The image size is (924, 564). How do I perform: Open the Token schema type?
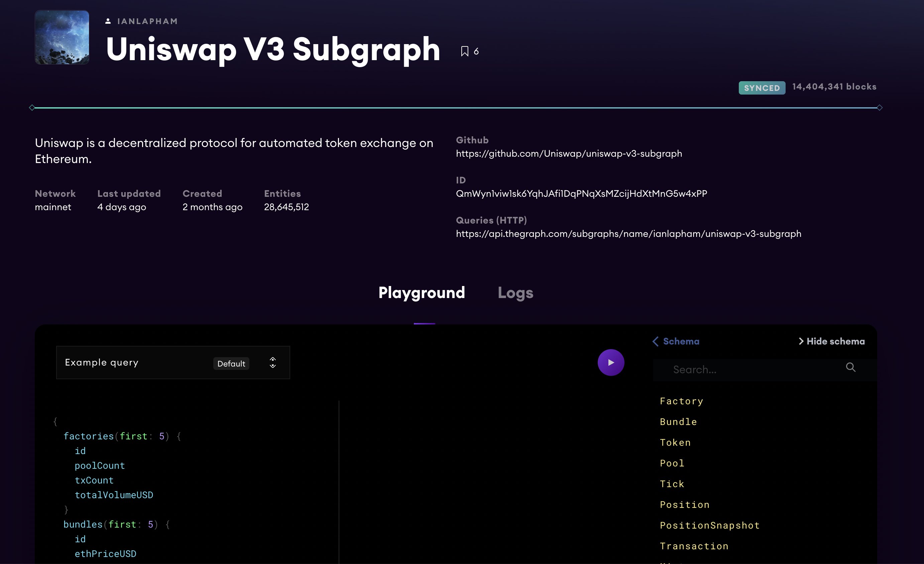click(675, 443)
